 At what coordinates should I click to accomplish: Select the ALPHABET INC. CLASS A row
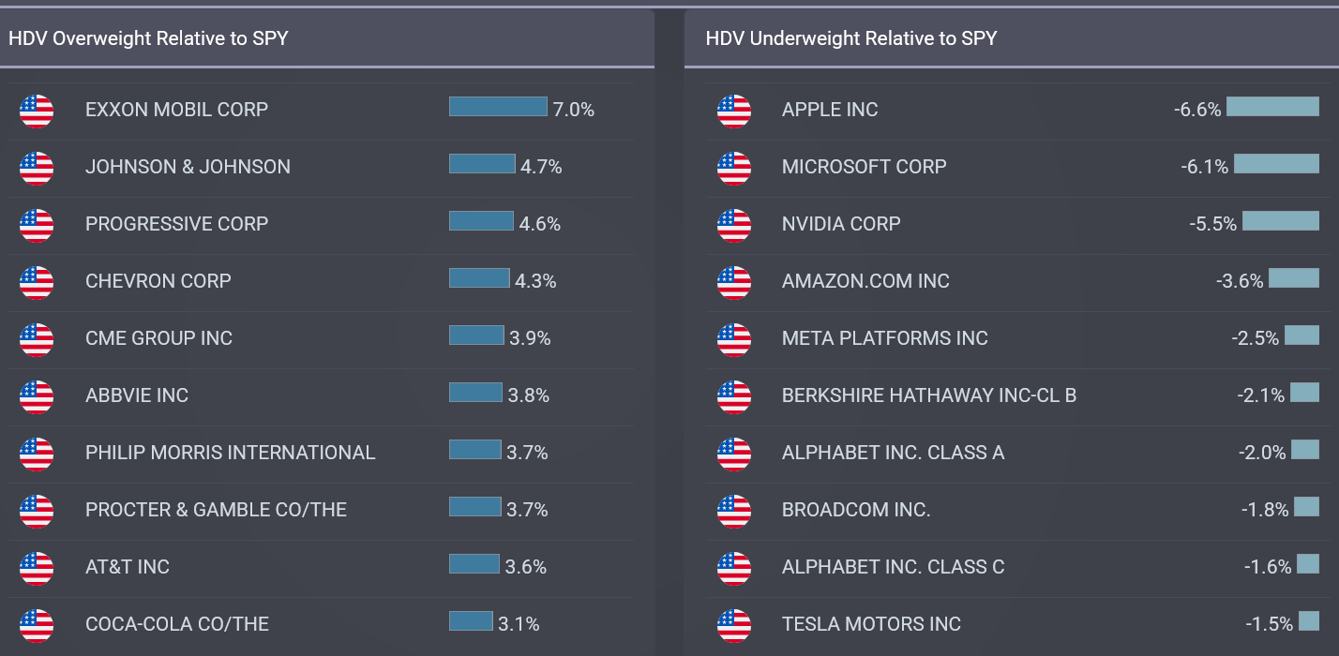[893, 453]
